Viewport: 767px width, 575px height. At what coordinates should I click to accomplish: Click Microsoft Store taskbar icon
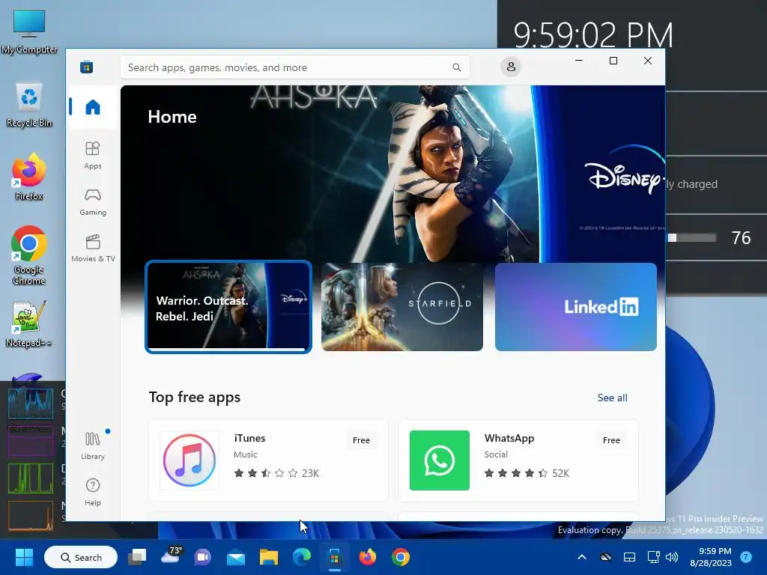coord(335,557)
